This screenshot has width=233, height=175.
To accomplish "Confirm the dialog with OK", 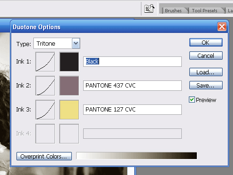I will [206, 42].
